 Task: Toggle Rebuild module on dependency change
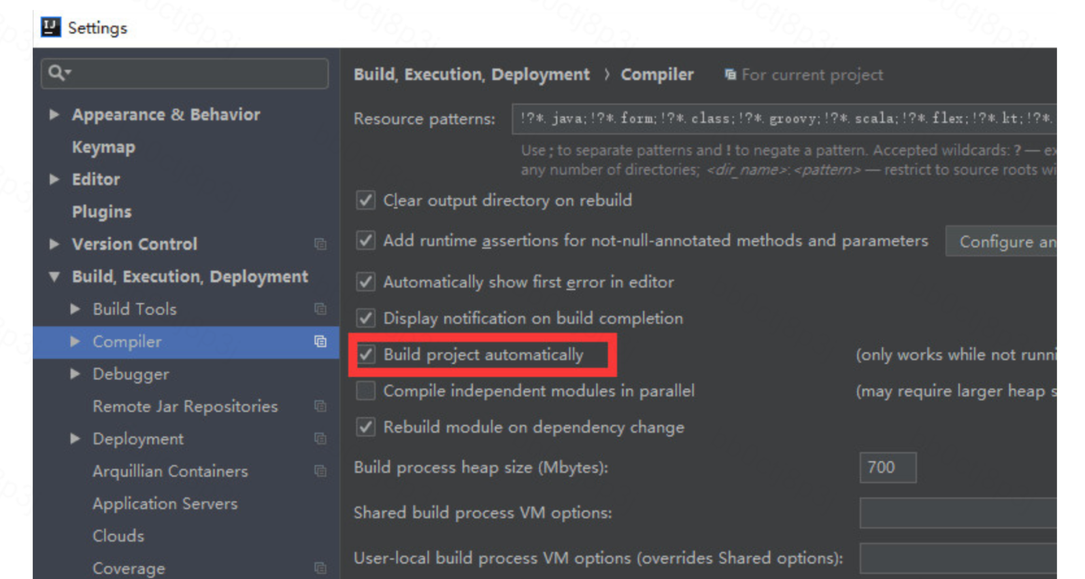[366, 427]
